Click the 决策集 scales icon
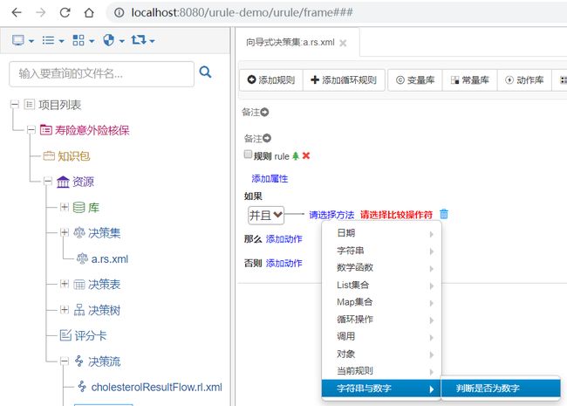The image size is (567, 406). (79, 232)
